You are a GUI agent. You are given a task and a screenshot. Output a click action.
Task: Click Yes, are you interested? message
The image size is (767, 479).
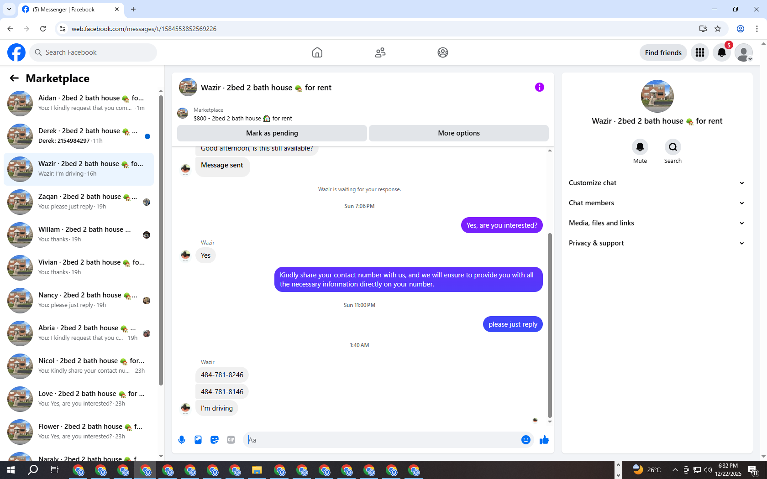coord(502,225)
